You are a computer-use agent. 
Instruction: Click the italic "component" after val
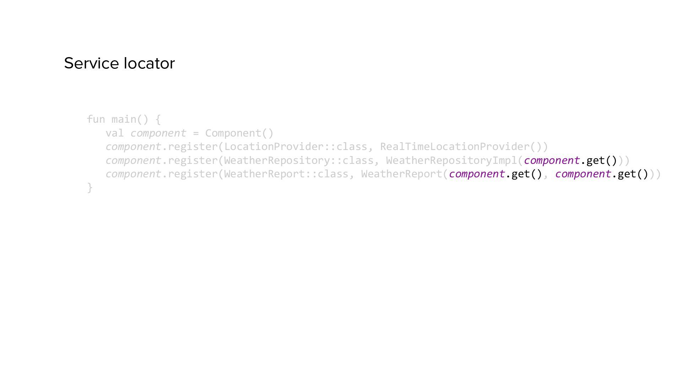click(158, 133)
